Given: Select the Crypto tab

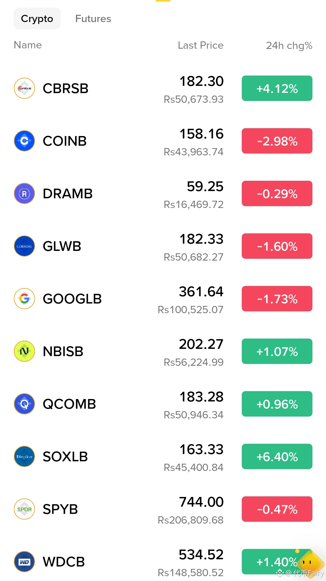Looking at the screenshot, I should [37, 19].
